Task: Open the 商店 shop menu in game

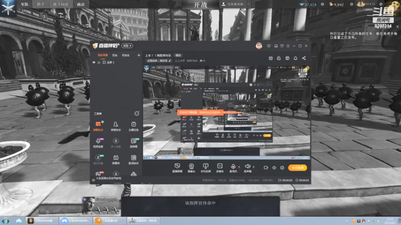Action: pos(81,4)
